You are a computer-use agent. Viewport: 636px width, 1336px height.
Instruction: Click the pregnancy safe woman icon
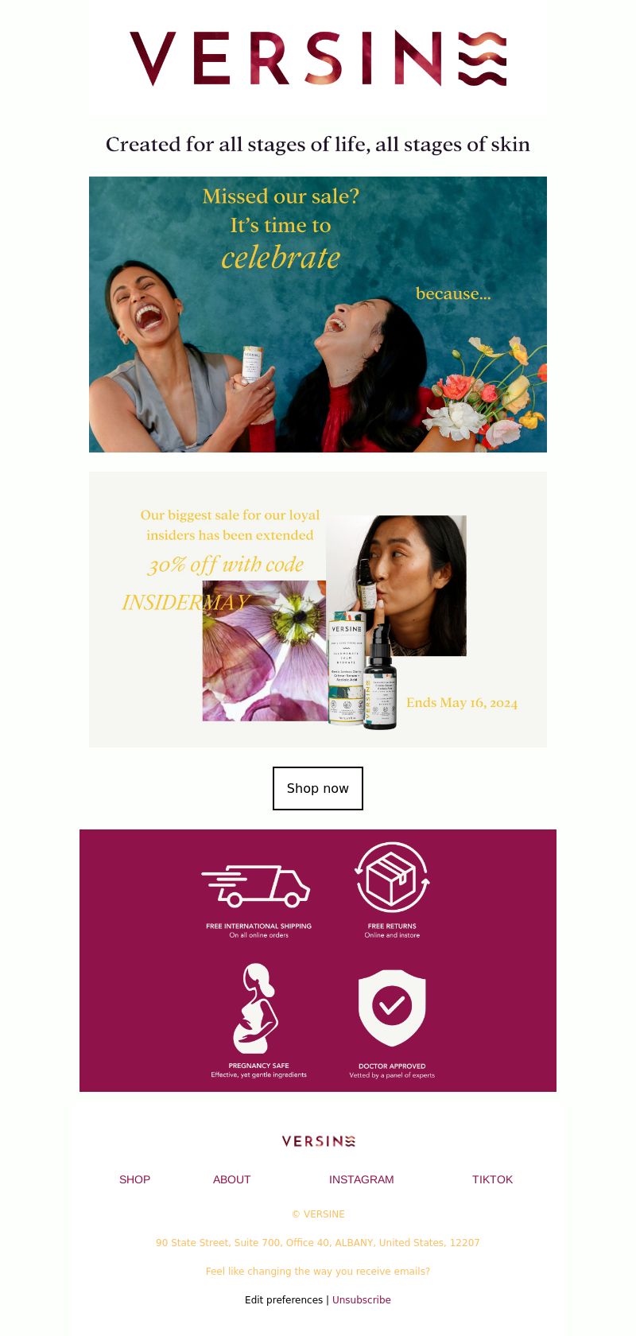(x=256, y=1008)
